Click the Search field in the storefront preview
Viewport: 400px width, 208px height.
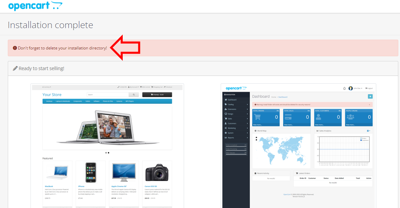click(x=108, y=95)
